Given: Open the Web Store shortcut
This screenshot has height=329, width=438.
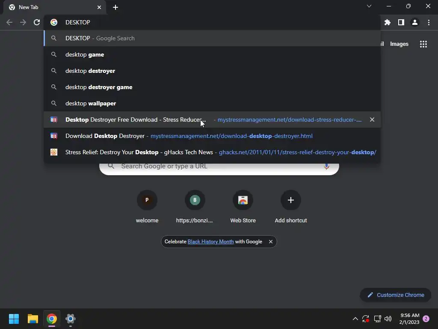Looking at the screenshot, I should pyautogui.click(x=243, y=206).
